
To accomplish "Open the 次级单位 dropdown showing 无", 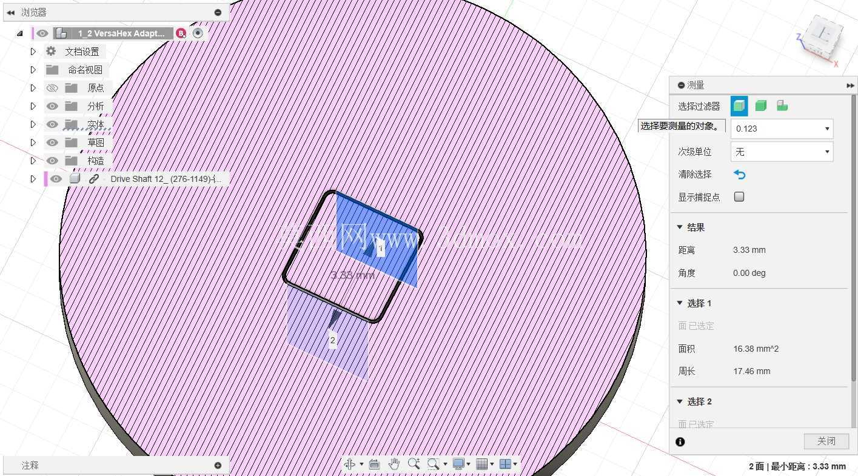I will tap(782, 152).
